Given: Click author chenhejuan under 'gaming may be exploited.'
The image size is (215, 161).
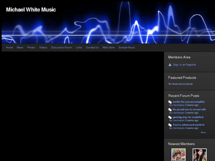Looking at the screenshot, I should 178,121.
